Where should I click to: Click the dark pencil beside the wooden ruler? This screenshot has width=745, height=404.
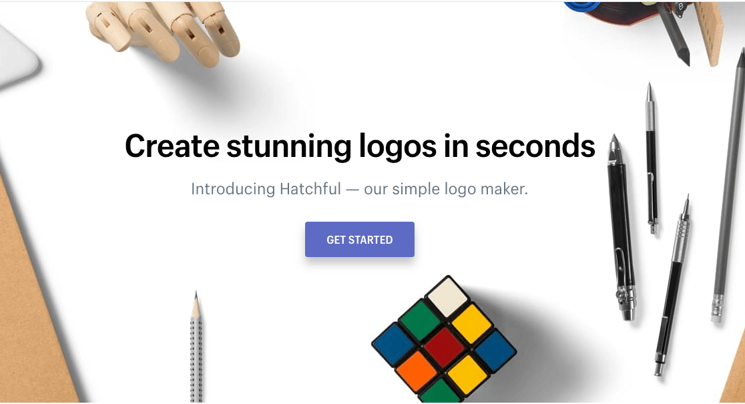coord(675,33)
